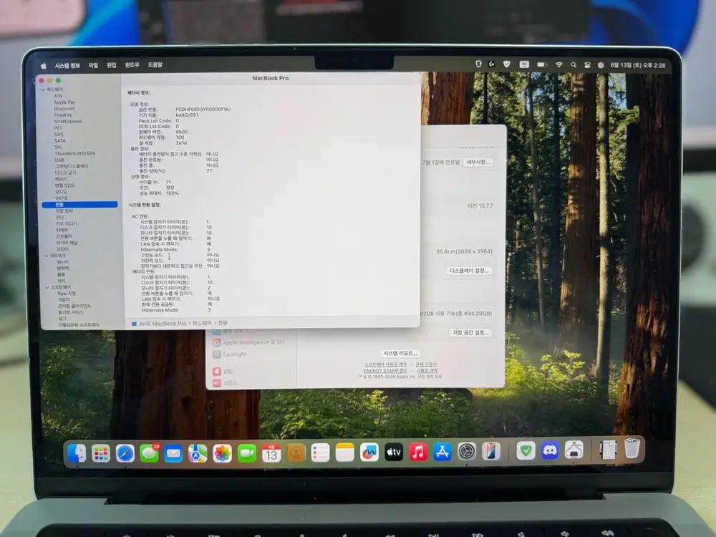Click the battery icon in menu bar
716x537 pixels.
[542, 65]
